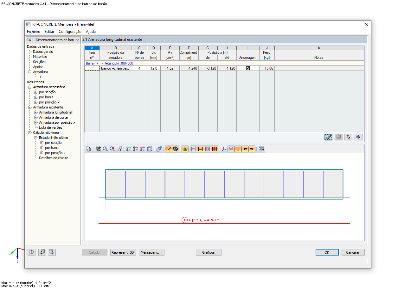The width and height of the screenshot is (398, 290).
Task: Click the Mensagens... button
Action: (x=151, y=252)
